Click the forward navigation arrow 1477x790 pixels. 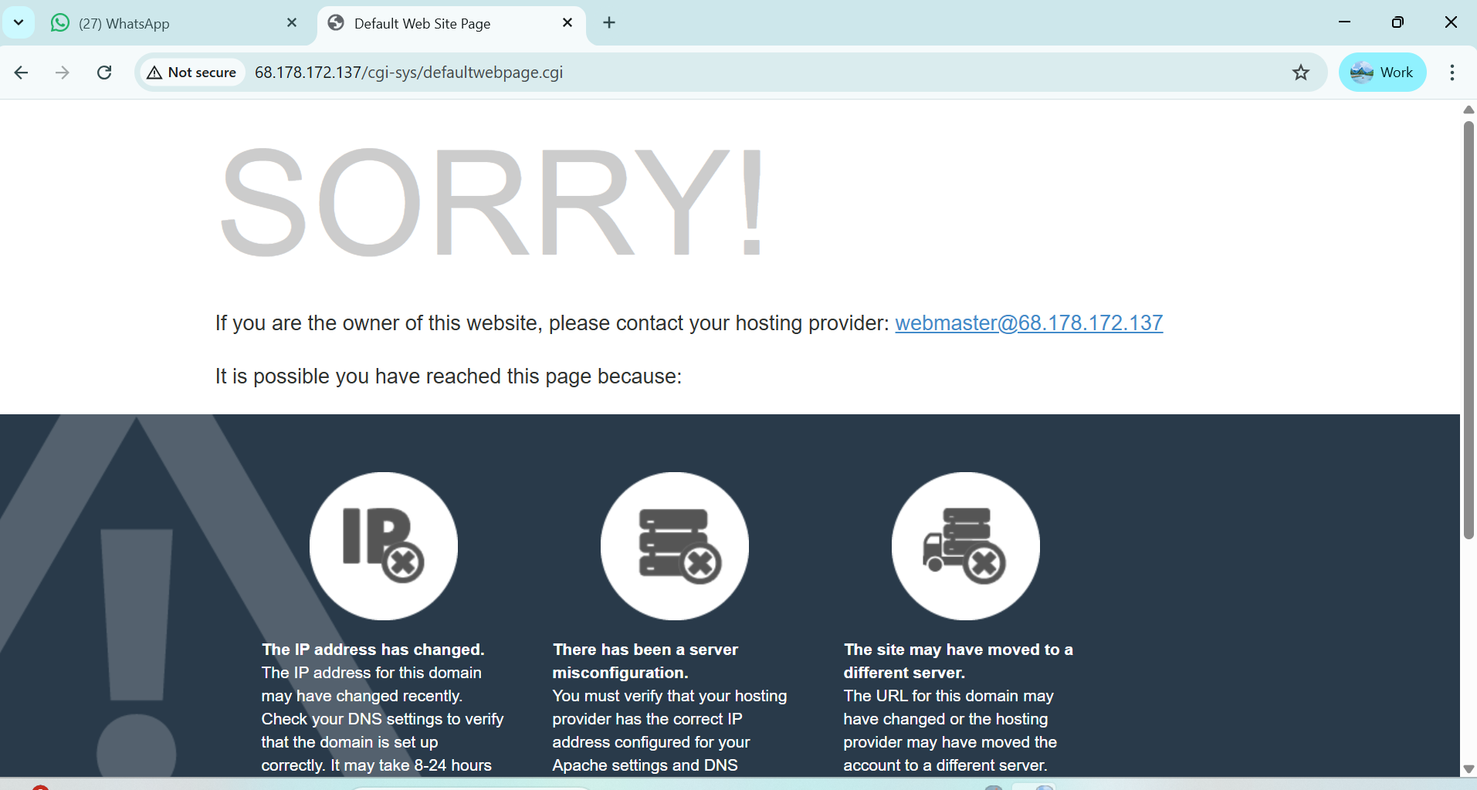pos(63,73)
